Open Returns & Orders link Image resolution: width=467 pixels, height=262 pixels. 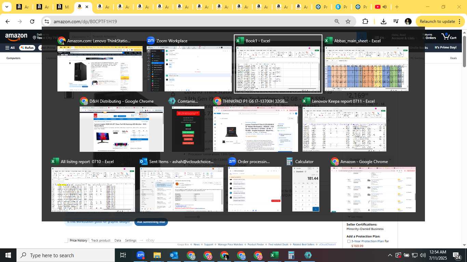(x=429, y=37)
